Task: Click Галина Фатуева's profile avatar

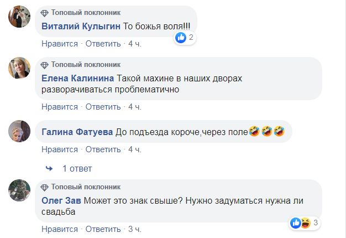Action: point(19,131)
